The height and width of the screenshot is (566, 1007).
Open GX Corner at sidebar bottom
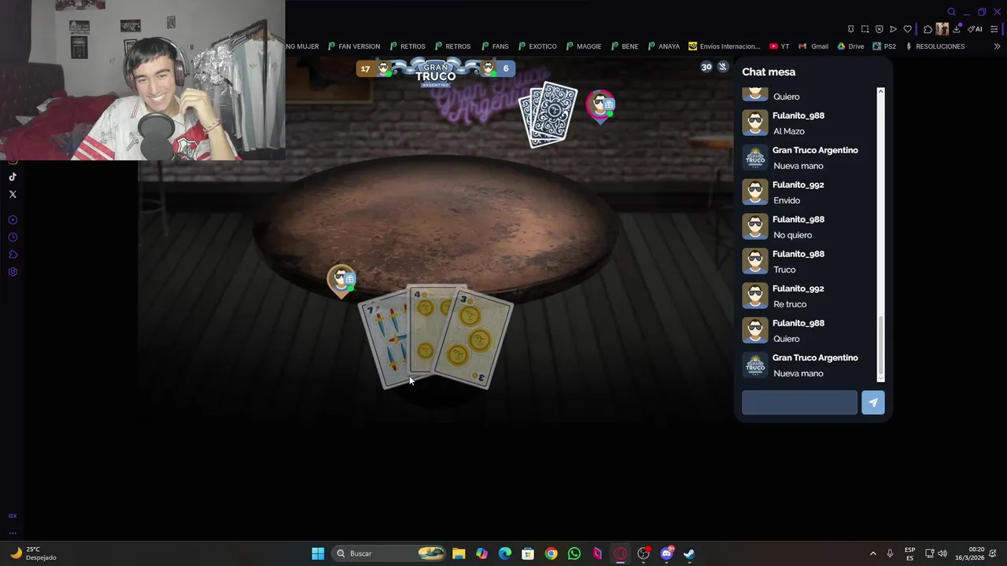pyautogui.click(x=13, y=516)
